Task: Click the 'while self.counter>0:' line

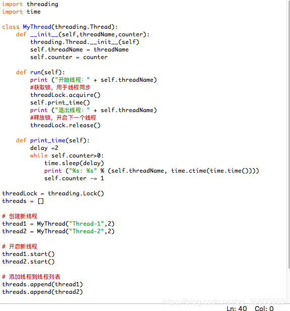Action: point(67,155)
